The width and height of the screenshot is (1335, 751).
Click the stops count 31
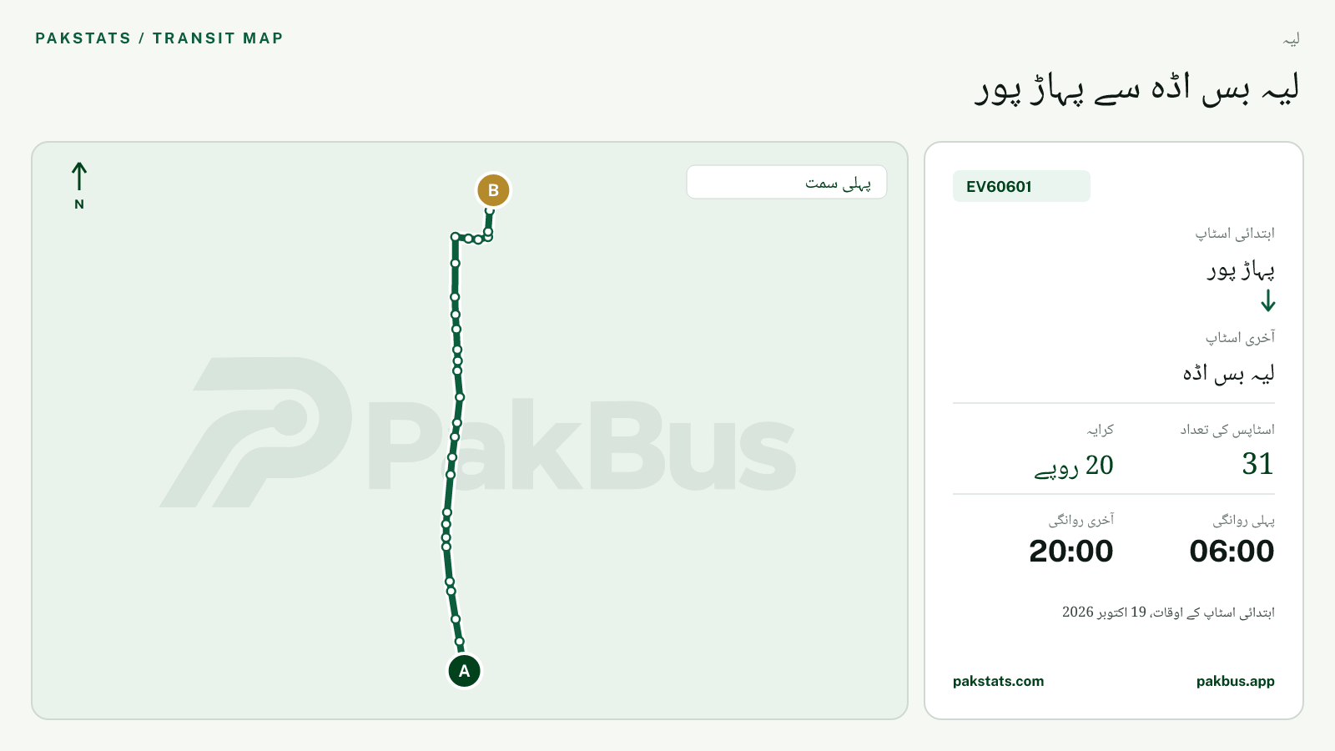pyautogui.click(x=1258, y=464)
